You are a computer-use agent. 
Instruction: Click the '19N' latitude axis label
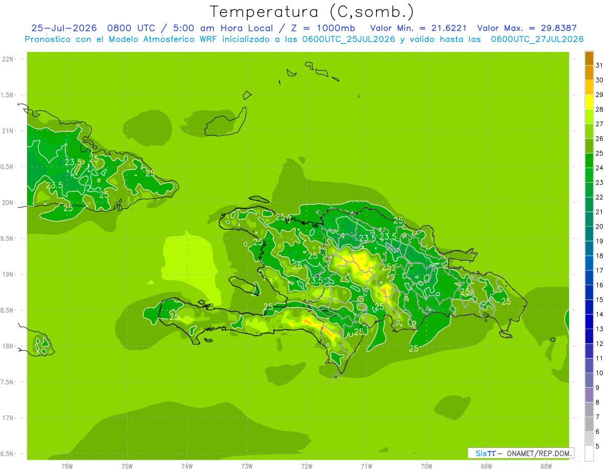tap(8, 275)
